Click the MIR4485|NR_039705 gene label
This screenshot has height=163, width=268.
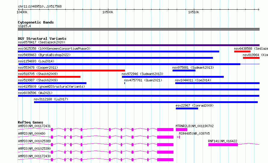[x=194, y=133]
